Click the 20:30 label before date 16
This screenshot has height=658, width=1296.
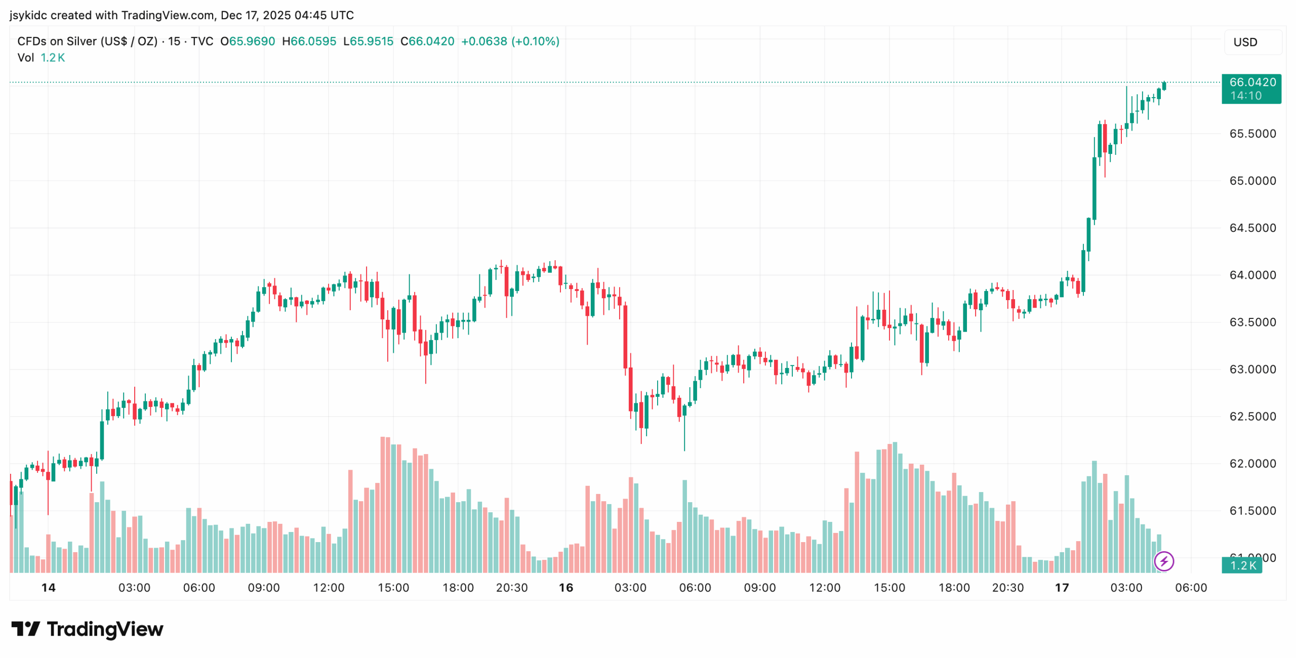(511, 588)
